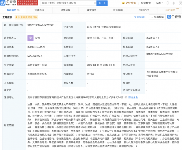Click the 附近企业 nearby companies link
Image resolution: width=182 pixels, height=150 pixels.
(133, 97)
